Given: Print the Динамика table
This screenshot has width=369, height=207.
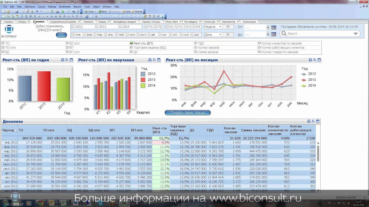Looking at the screenshot, I should [x=309, y=121].
